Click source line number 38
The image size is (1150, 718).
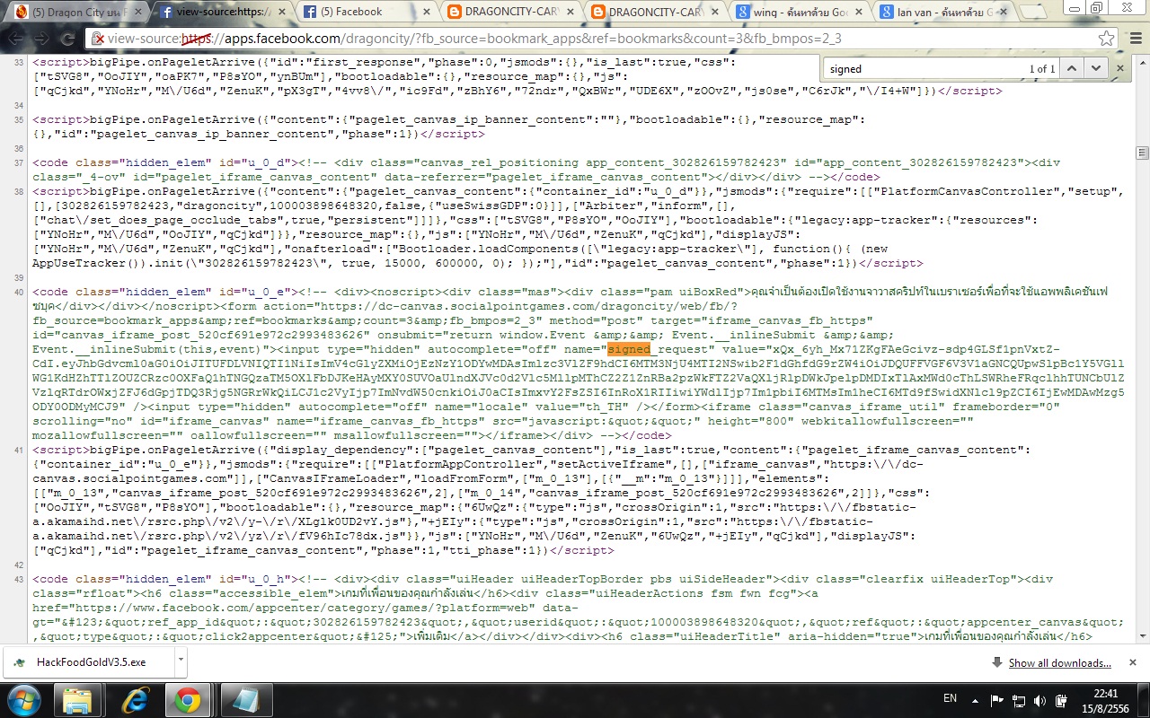20,191
